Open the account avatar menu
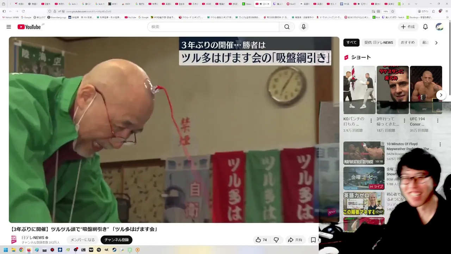Image resolution: width=451 pixels, height=254 pixels. pyautogui.click(x=439, y=27)
